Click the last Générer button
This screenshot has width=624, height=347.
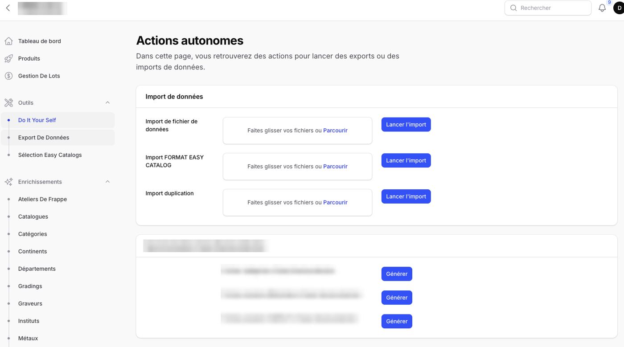click(x=397, y=321)
